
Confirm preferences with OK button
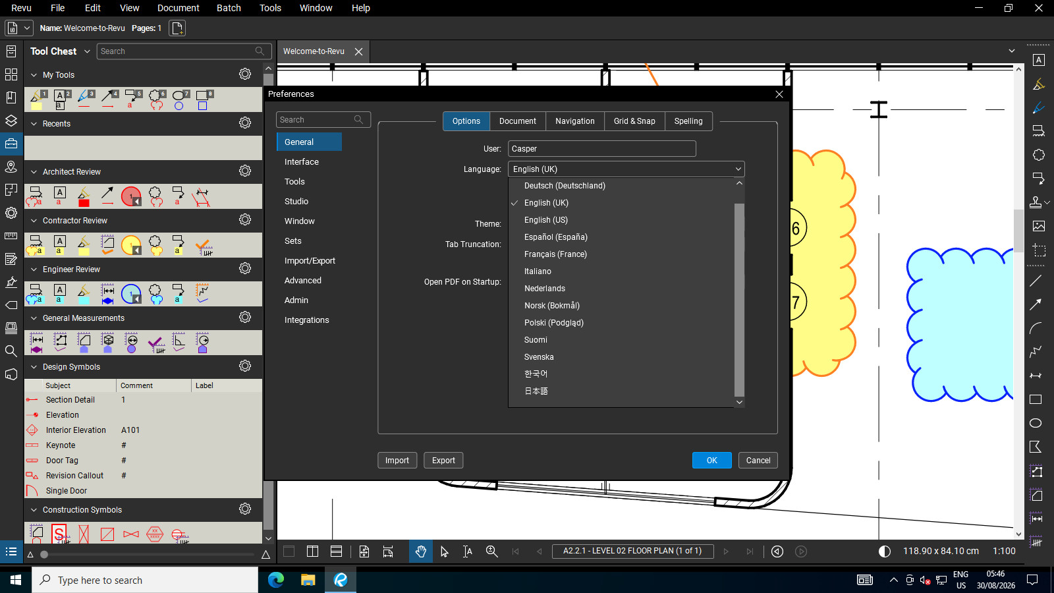711,461
